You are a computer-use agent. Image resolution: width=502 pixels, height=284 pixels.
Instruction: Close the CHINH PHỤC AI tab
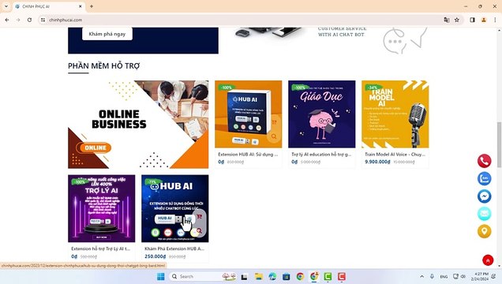tap(81, 6)
